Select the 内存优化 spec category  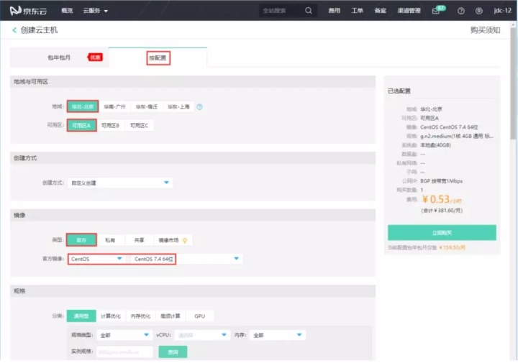[140, 316]
